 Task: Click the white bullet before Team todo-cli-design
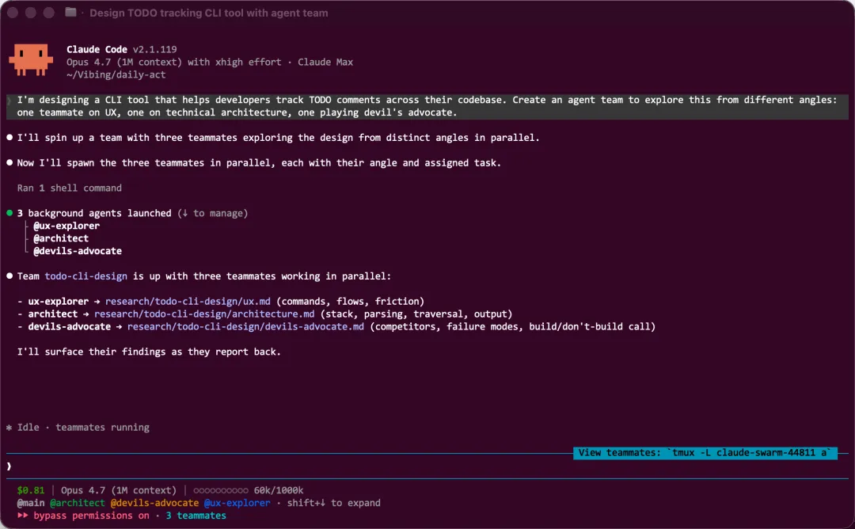coord(9,276)
